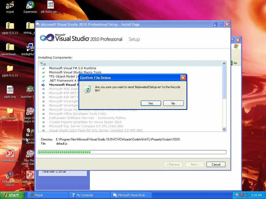
Task: Click Crystal Reports templates row
Action: 85,122
